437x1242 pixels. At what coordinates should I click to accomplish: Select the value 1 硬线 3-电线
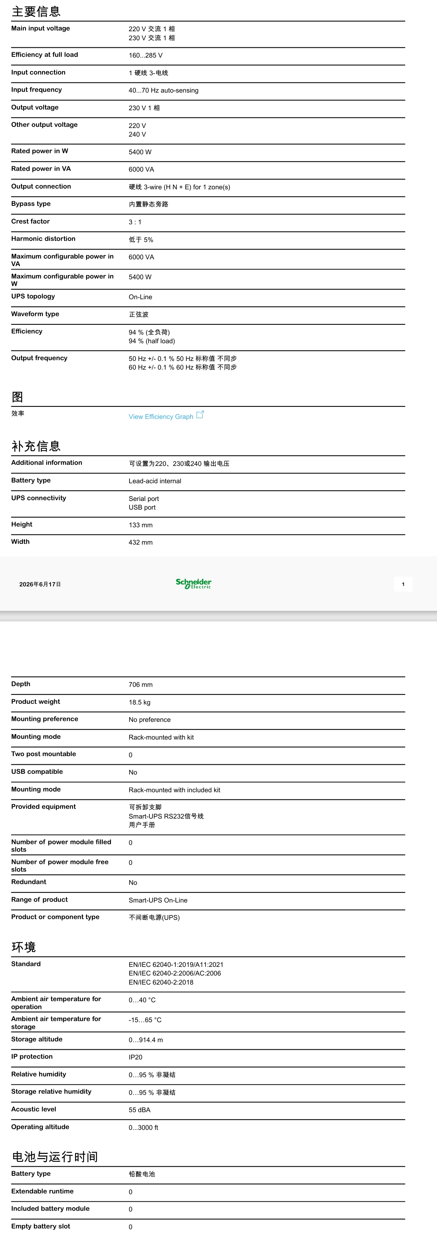(x=149, y=73)
